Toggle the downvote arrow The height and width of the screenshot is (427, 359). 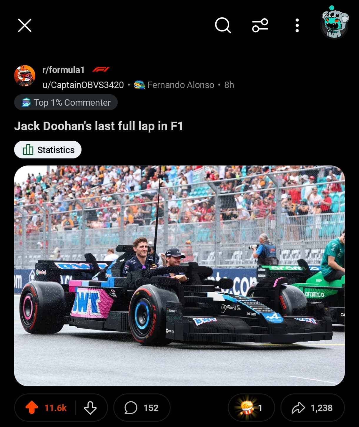(x=90, y=408)
